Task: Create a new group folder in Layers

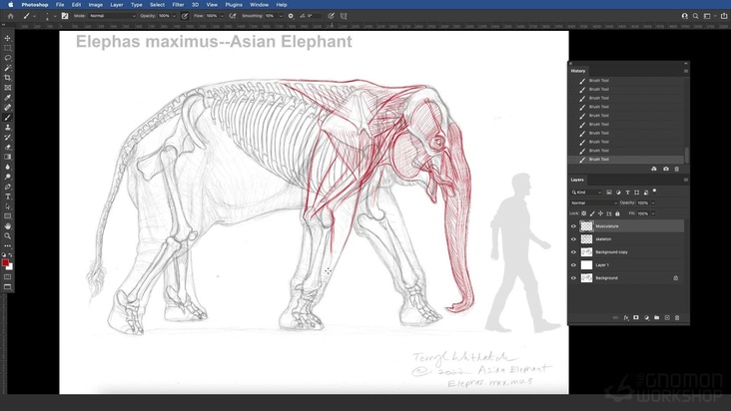Action: [x=656, y=318]
